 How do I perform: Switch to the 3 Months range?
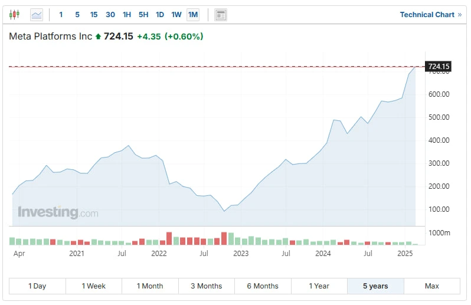[207, 286]
